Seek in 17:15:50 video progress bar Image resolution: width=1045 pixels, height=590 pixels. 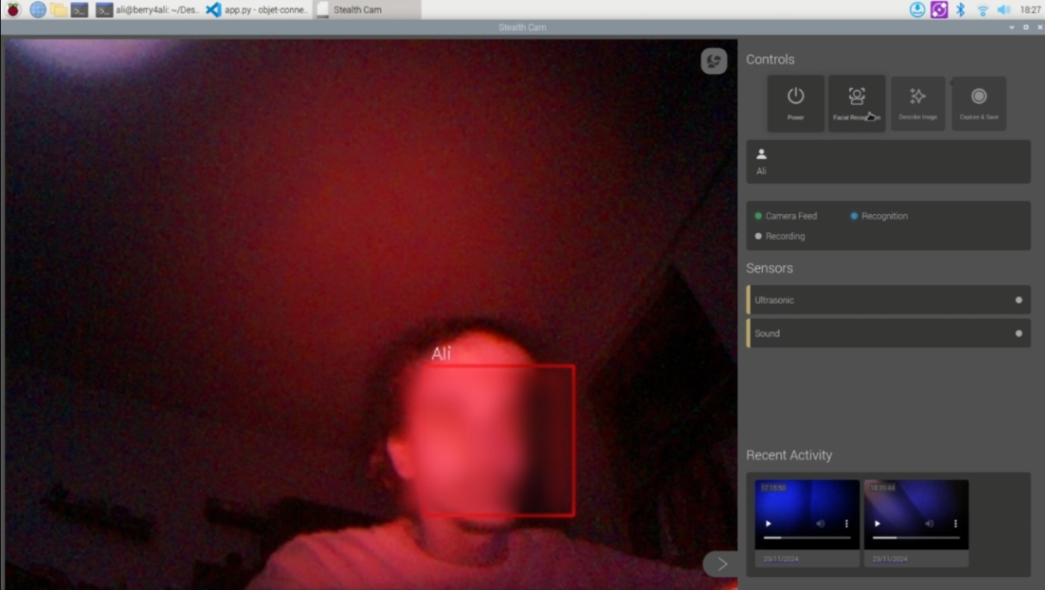pos(808,538)
